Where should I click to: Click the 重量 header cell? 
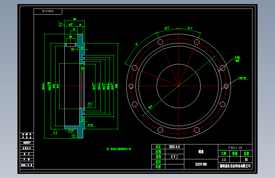point(246,154)
